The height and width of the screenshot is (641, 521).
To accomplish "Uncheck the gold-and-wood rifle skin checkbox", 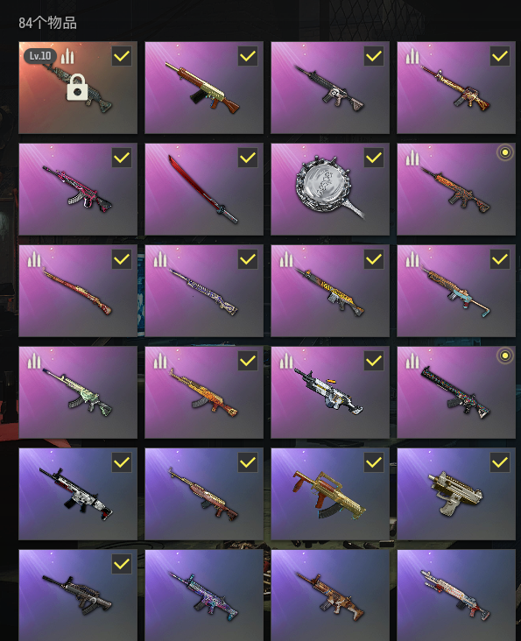I will (x=248, y=56).
